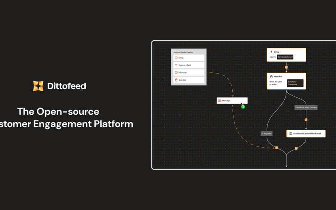Click the Dittofeed brand name text
This screenshot has height=210, width=336.
click(x=67, y=86)
